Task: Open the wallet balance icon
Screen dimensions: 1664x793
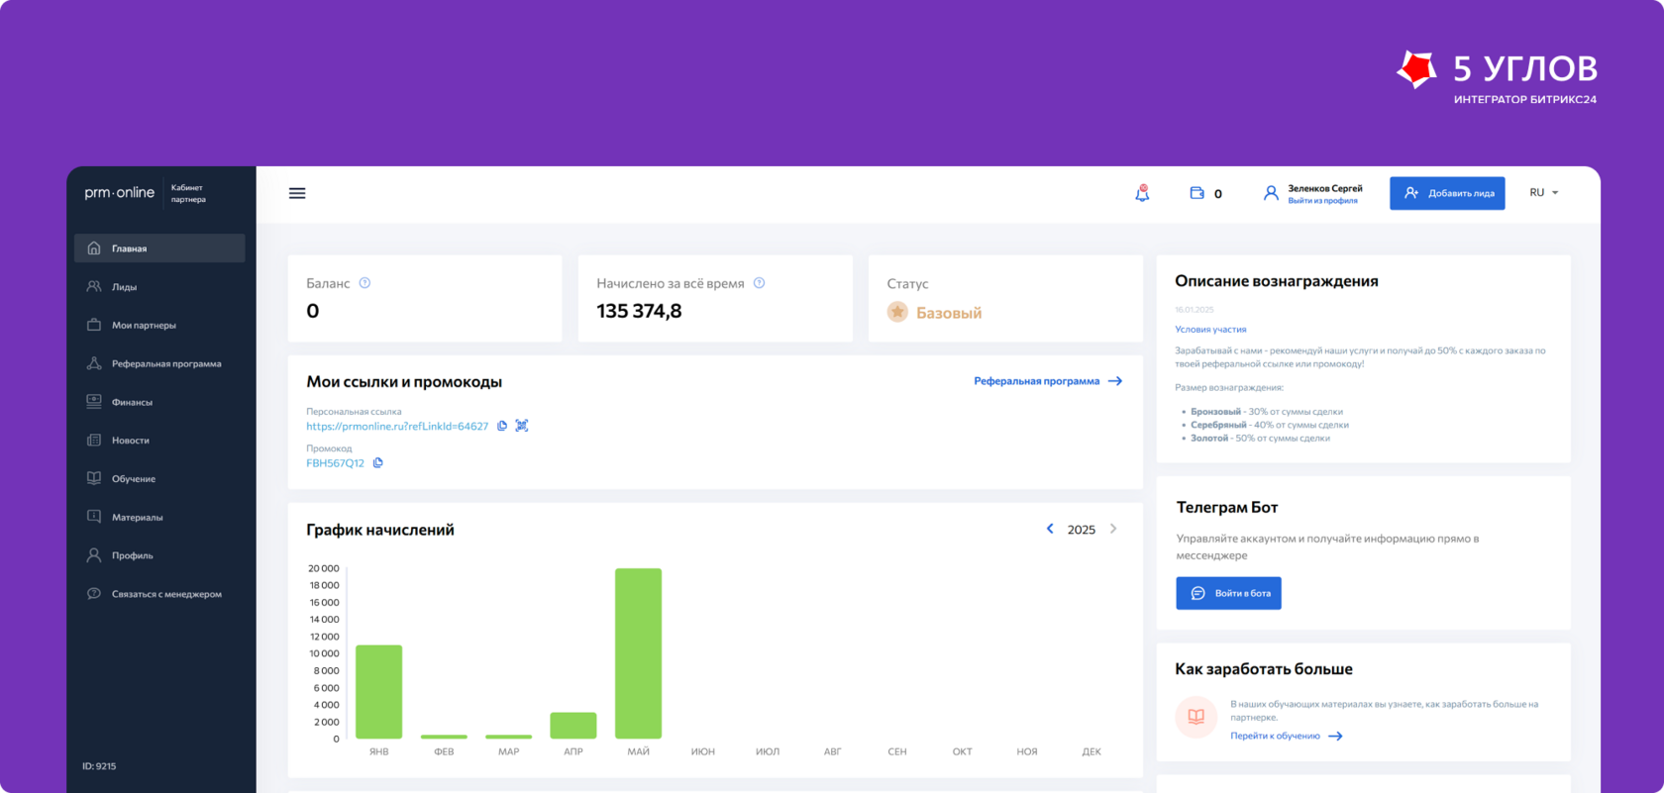Action: [x=1196, y=193]
